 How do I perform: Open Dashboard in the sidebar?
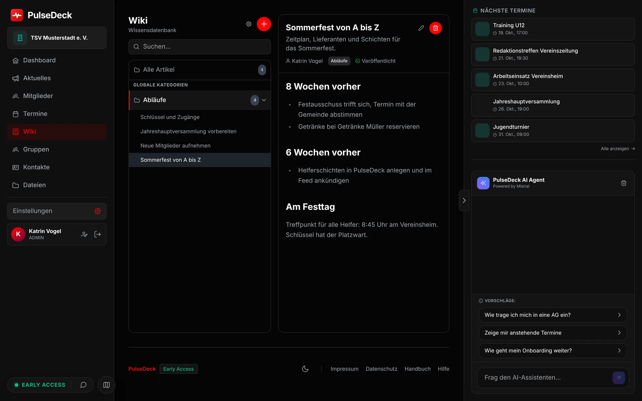[x=57, y=60]
